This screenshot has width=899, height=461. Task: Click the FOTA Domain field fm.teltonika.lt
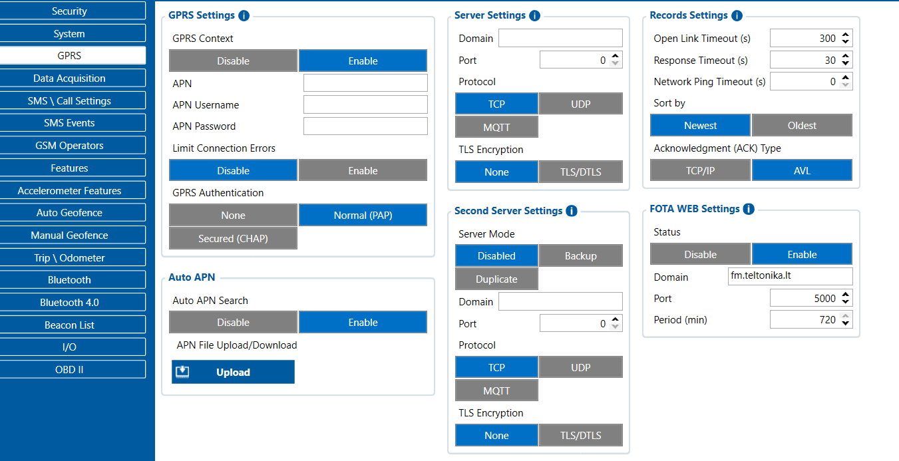tap(791, 276)
